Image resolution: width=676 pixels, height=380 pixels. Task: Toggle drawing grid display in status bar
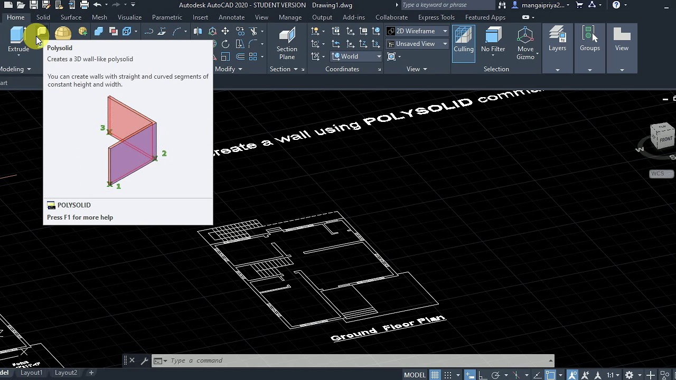click(435, 375)
